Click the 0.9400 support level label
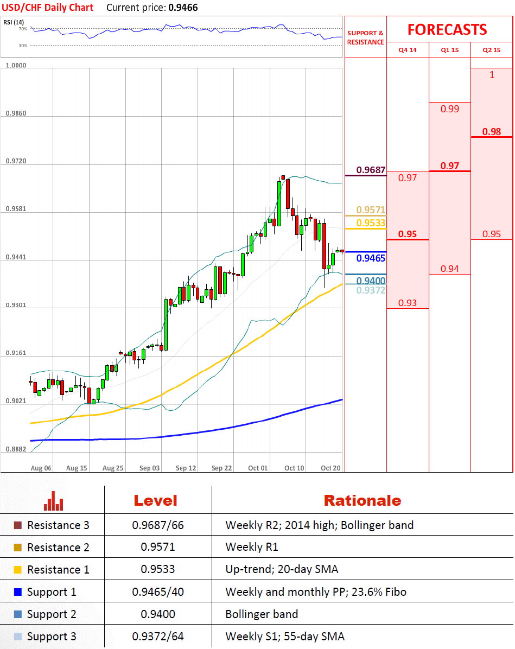515x649 pixels. click(371, 281)
